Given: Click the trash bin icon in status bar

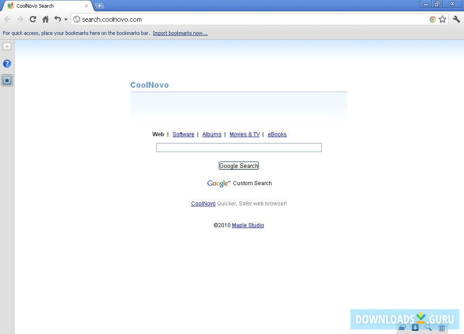Looking at the screenshot, I should (x=441, y=328).
